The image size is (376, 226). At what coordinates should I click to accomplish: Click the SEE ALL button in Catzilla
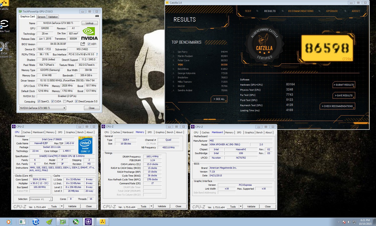click(219, 99)
